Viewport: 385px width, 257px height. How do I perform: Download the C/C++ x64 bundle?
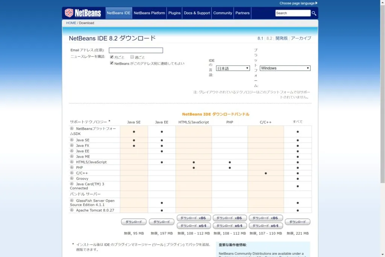tap(266, 225)
